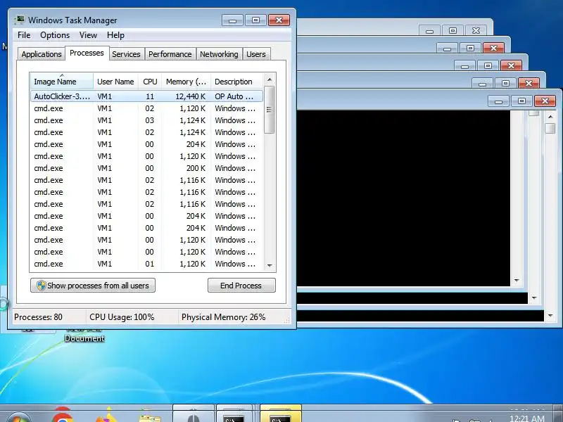Open Windows Explorer folder on taskbar

click(151, 416)
